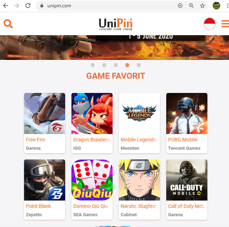229x227 pixels.
Task: Click the Call of Duty Mobile thumbnail
Action: pyautogui.click(x=187, y=180)
